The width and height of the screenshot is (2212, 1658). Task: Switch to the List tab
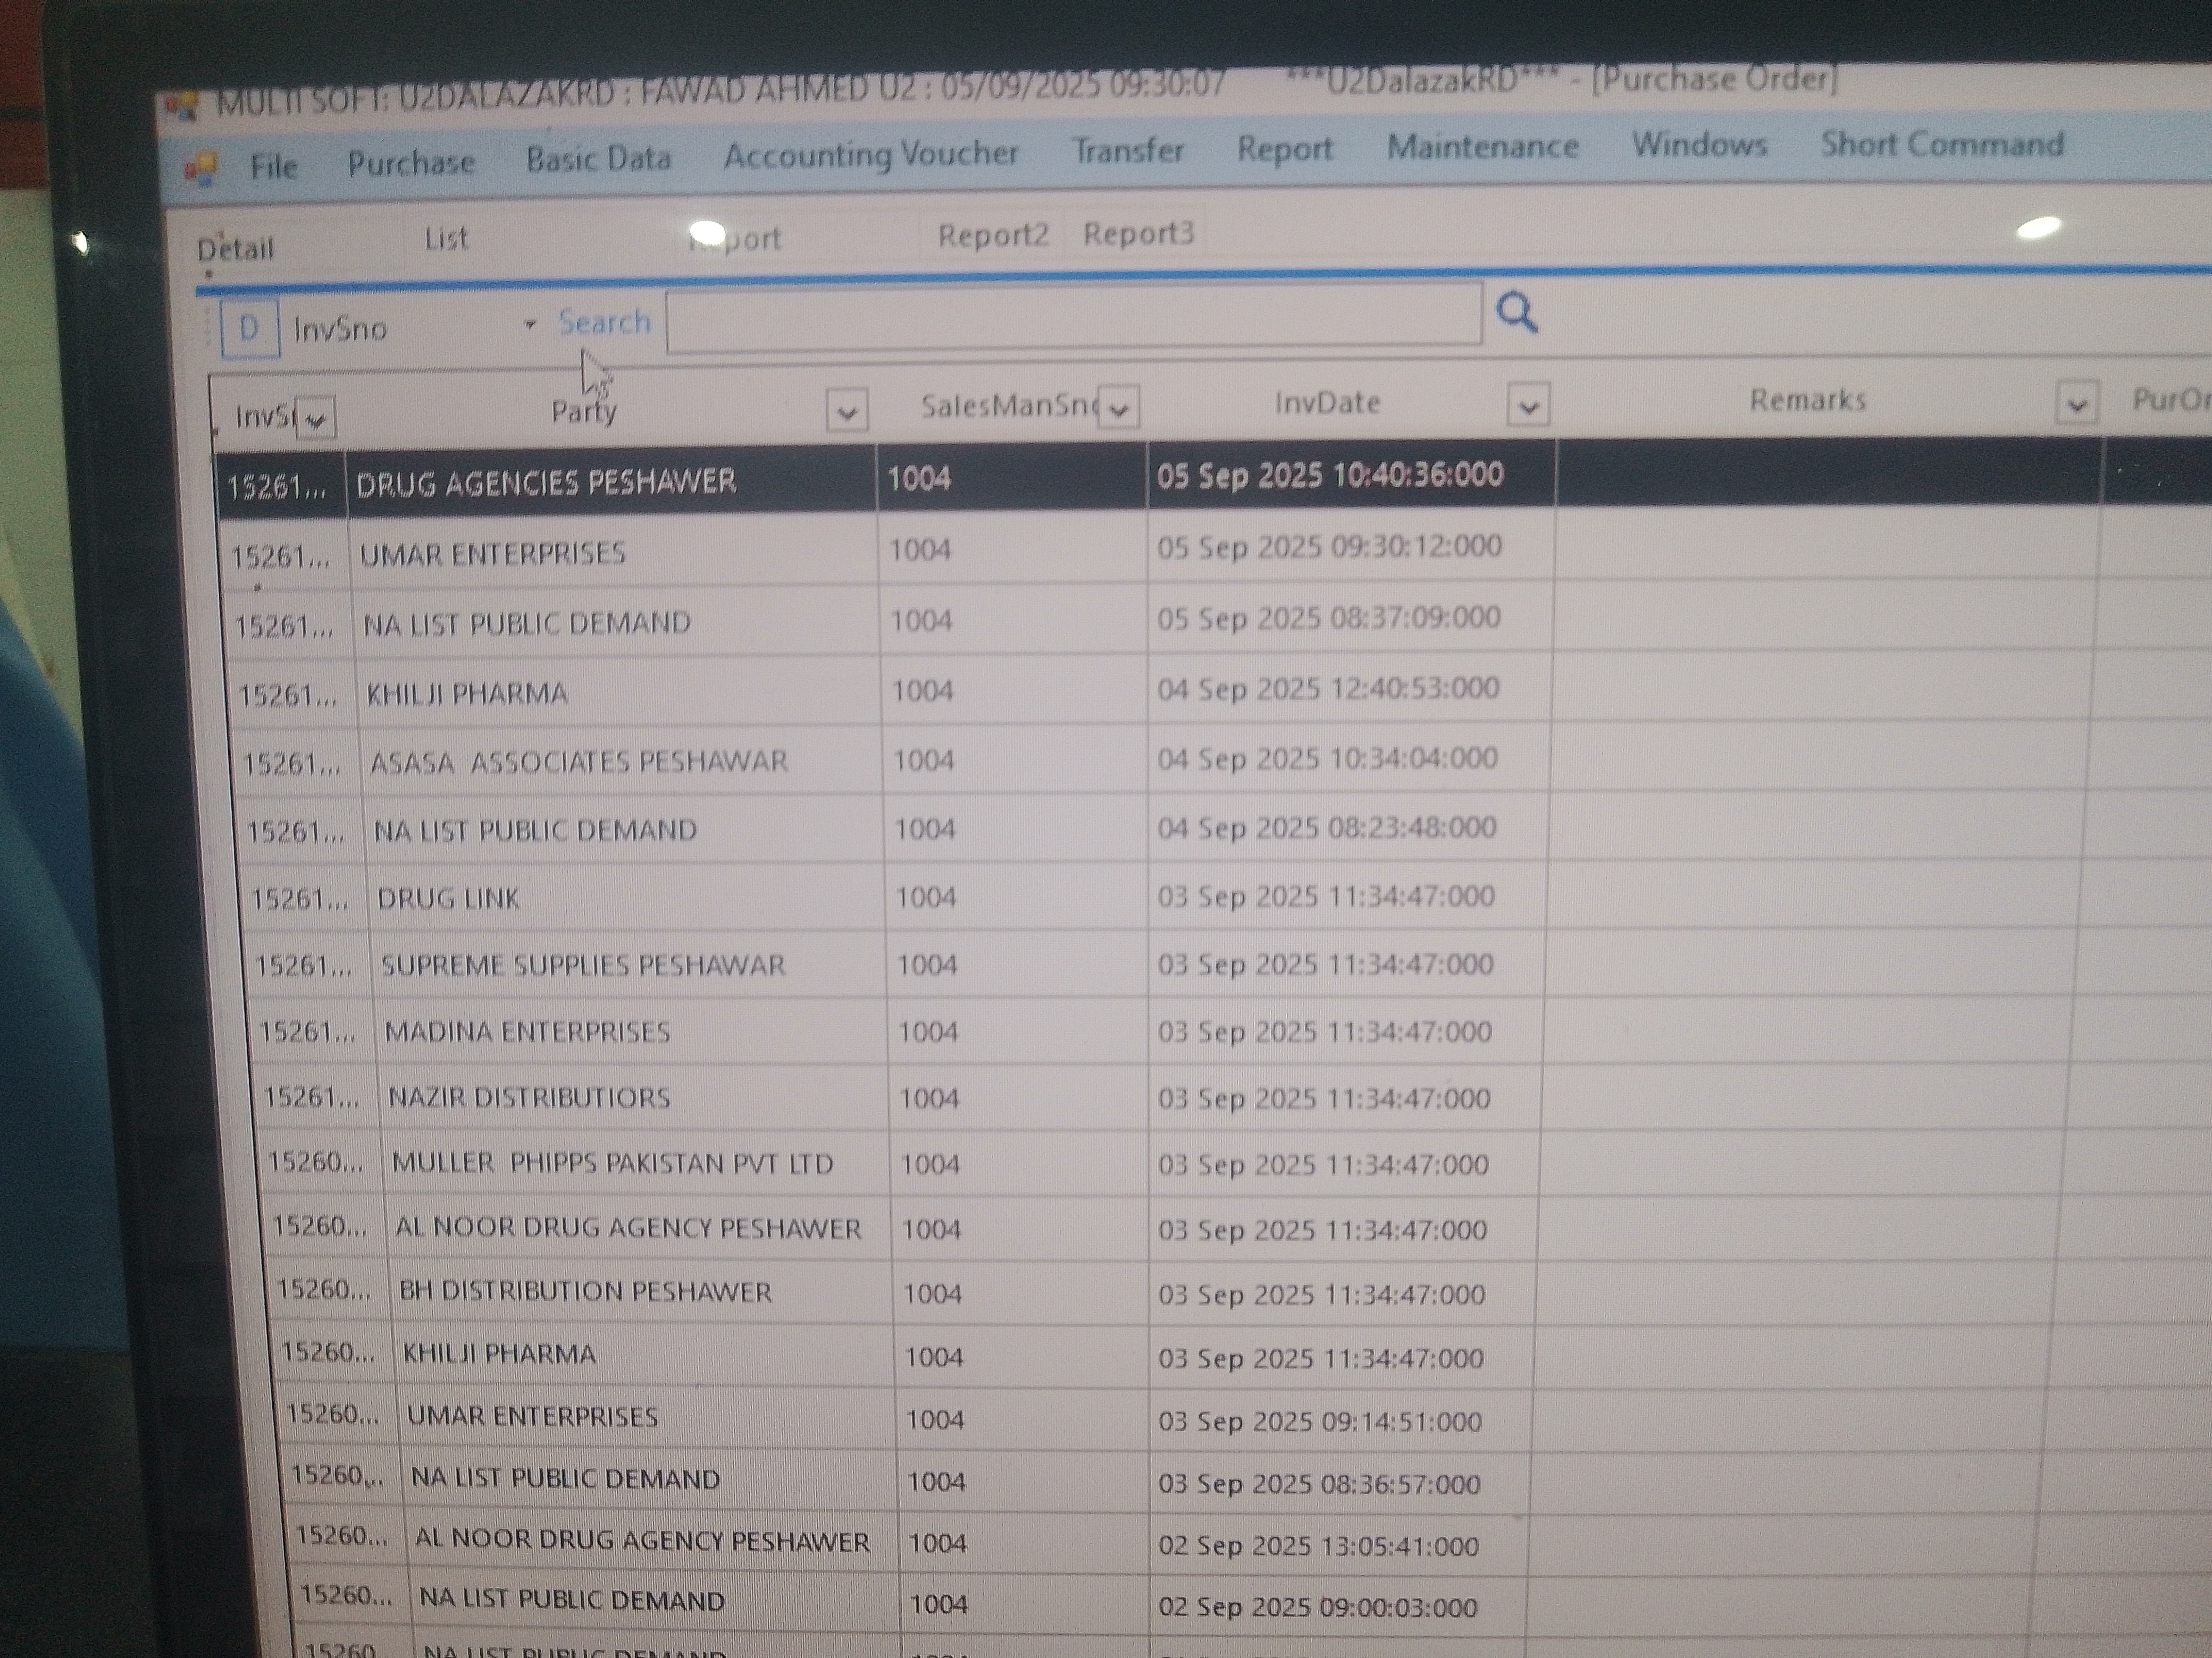point(446,239)
